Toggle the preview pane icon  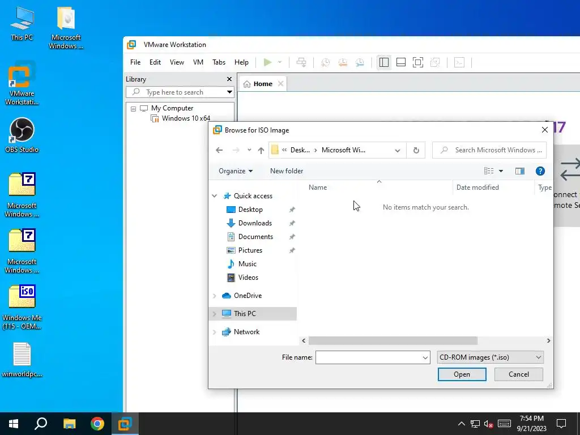[x=520, y=171]
